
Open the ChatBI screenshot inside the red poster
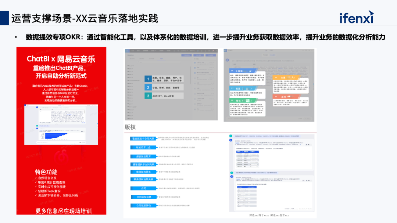61,124
